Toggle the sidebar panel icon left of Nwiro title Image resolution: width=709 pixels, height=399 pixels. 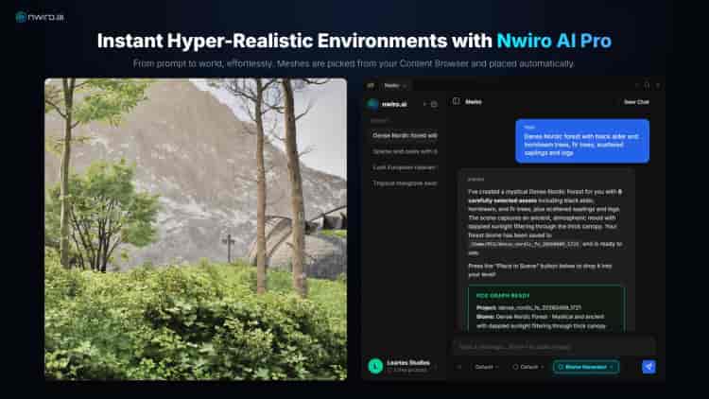[x=456, y=101]
